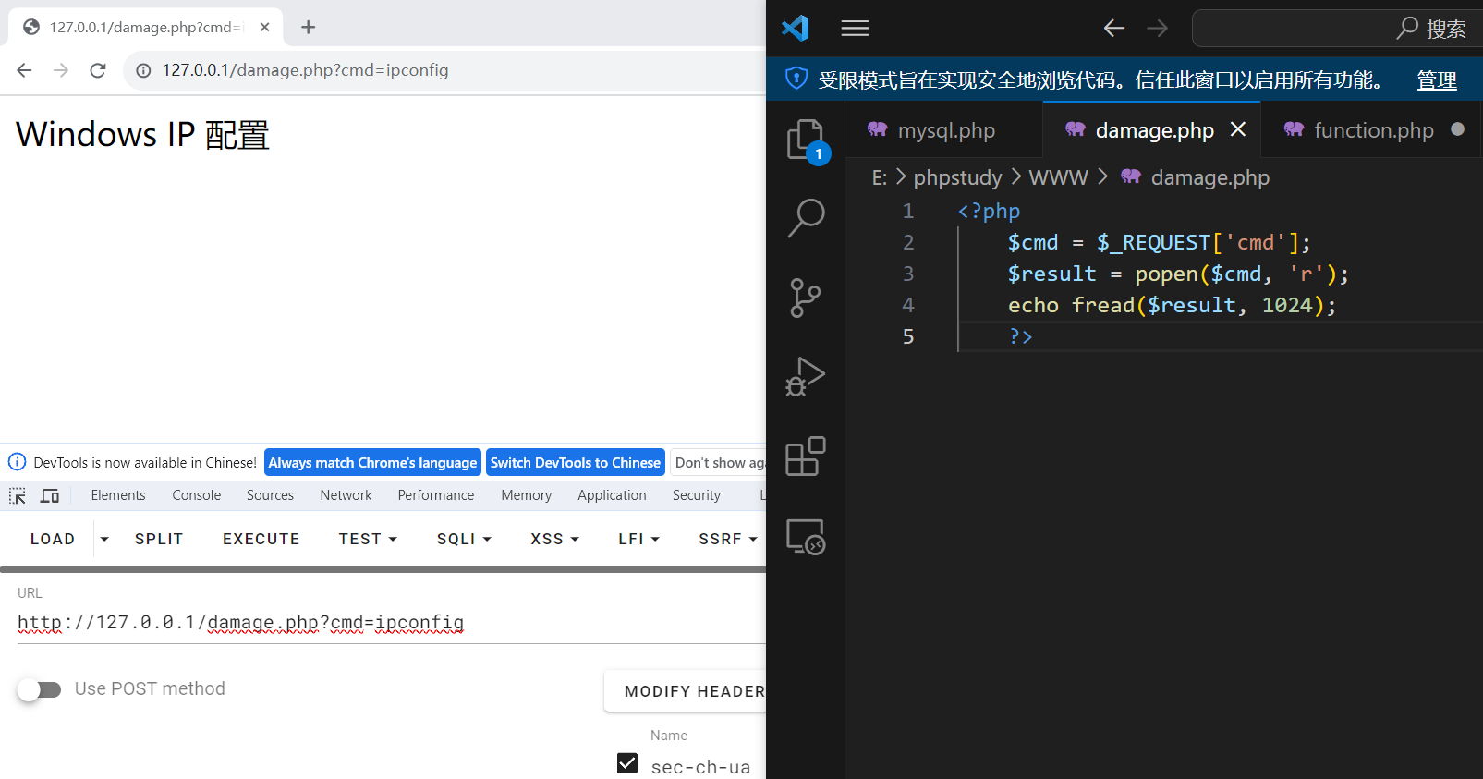The width and height of the screenshot is (1483, 779).
Task: Toggle DevTools device toolbar icon
Action: 50,496
